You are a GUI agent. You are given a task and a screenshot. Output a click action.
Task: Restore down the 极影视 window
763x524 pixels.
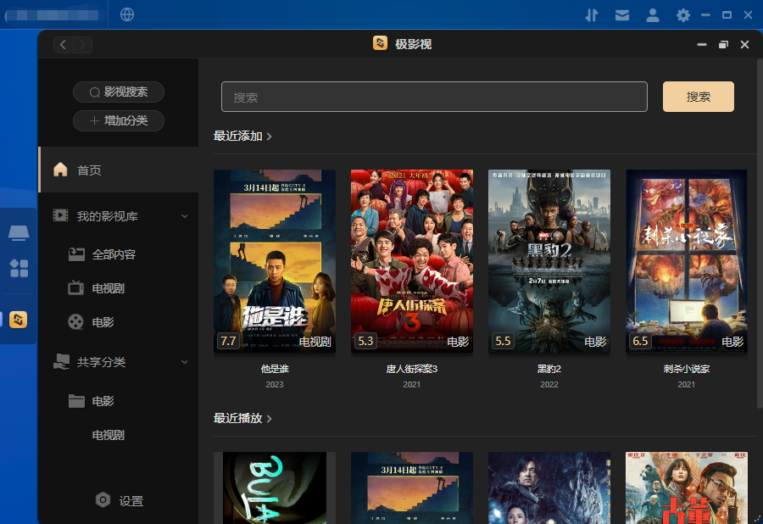(723, 45)
